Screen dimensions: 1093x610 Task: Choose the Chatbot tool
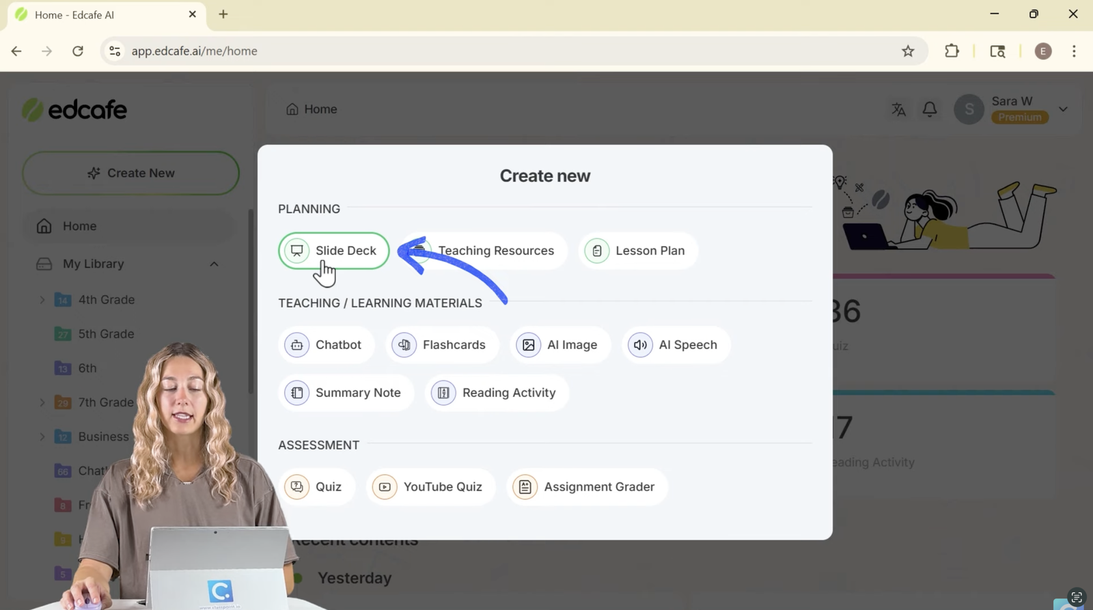click(x=326, y=345)
